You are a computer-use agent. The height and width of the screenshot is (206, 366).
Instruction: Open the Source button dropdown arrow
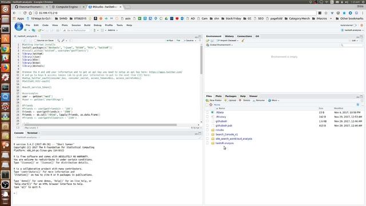[x=196, y=41]
